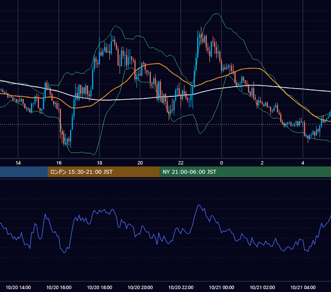Click the 20 hour label on upper axis
331x292 pixels.
tap(140, 163)
